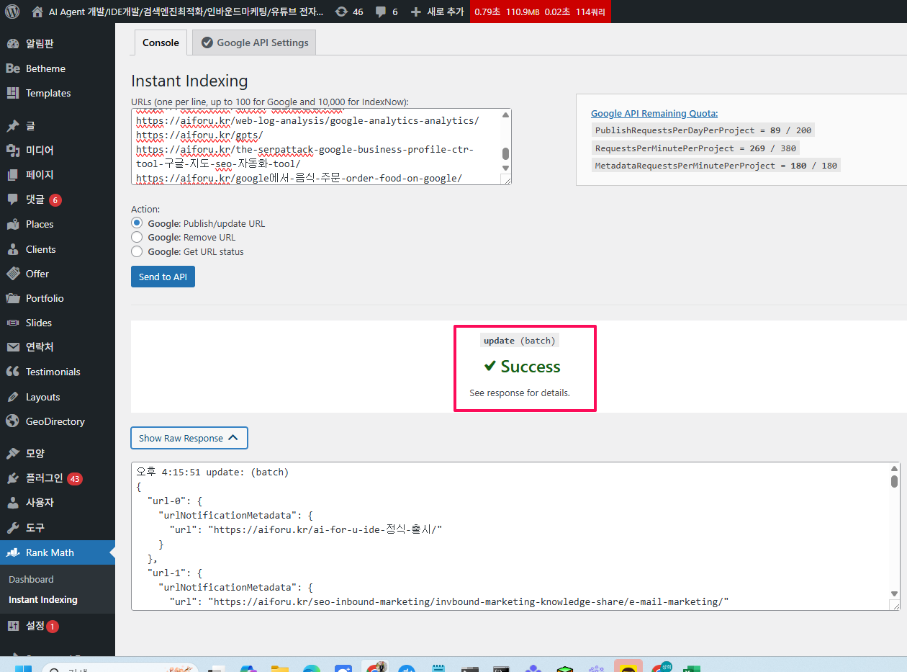Collapse the Show Raw Response section

[x=189, y=438]
